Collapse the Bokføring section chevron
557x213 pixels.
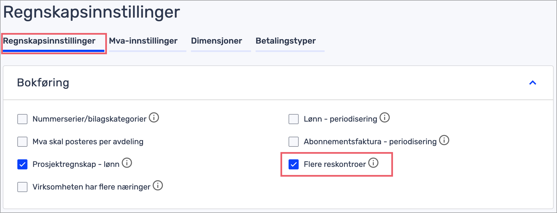coord(533,83)
